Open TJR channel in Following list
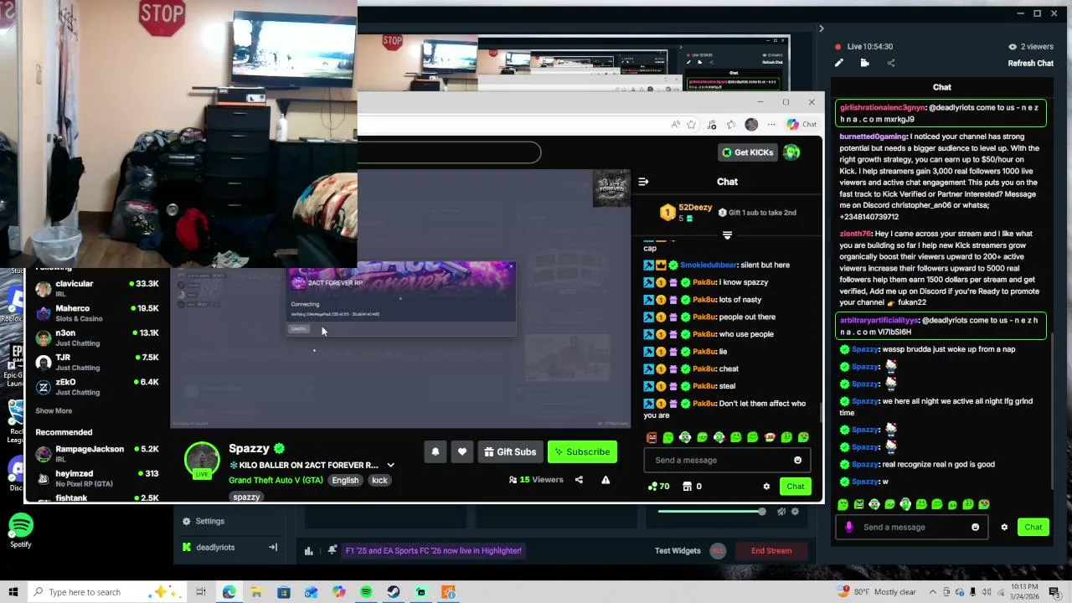1072x603 pixels. [96, 362]
